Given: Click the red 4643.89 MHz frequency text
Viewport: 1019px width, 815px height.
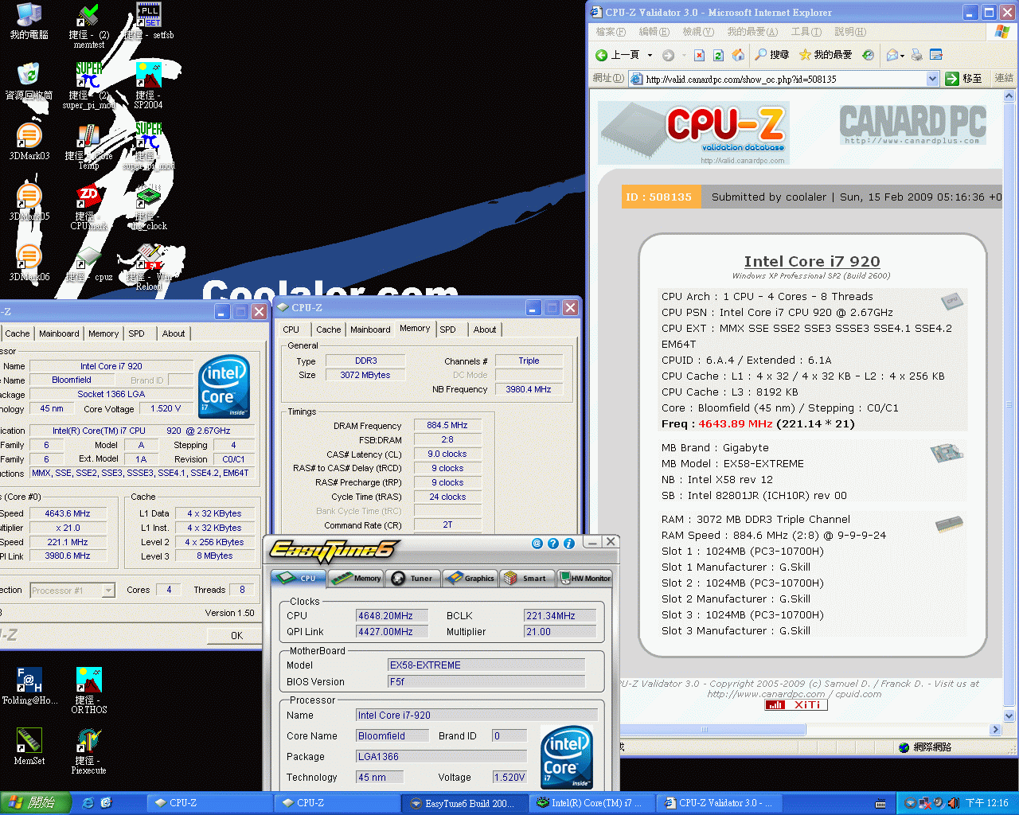Looking at the screenshot, I should coord(736,424).
